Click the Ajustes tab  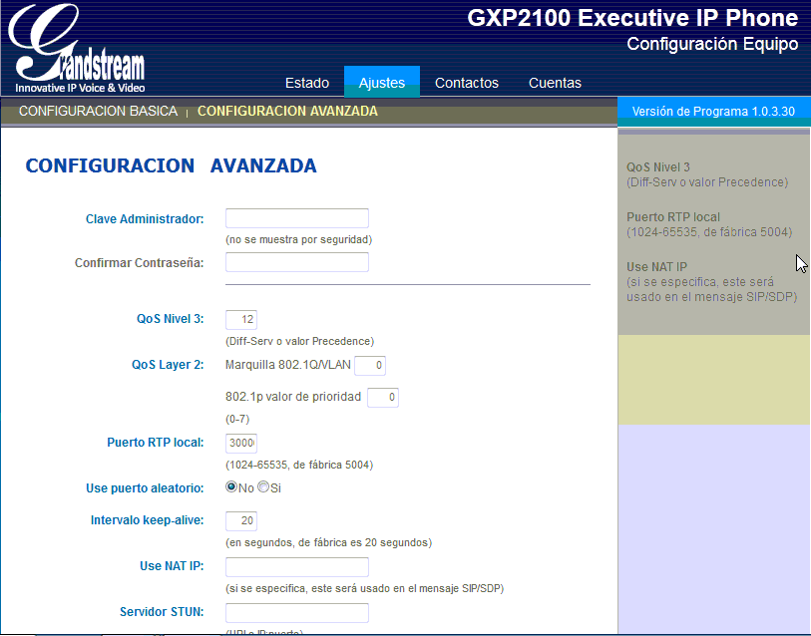381,83
